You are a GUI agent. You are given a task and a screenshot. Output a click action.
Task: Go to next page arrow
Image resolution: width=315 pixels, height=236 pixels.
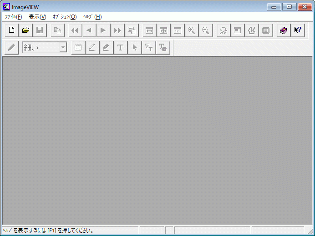coord(103,30)
